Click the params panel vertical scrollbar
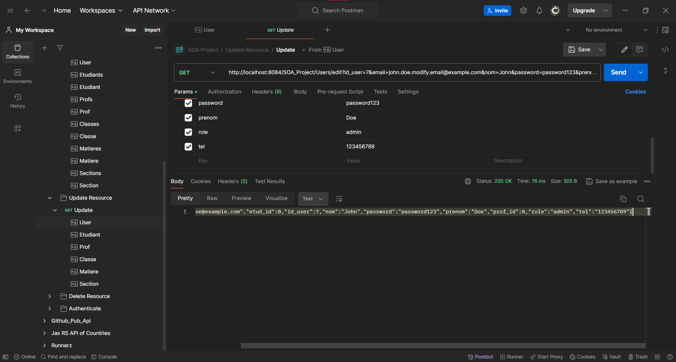The height and width of the screenshot is (362, 676). pos(652,155)
